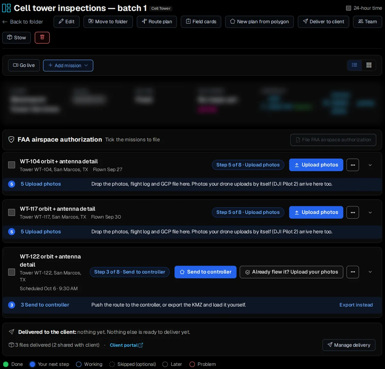Open Field cards
Viewport: 385px width, 369px height.
pos(201,21)
